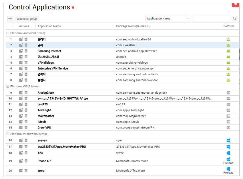Delete the TestFlight application
This screenshot has width=243, height=179.
point(26,110)
